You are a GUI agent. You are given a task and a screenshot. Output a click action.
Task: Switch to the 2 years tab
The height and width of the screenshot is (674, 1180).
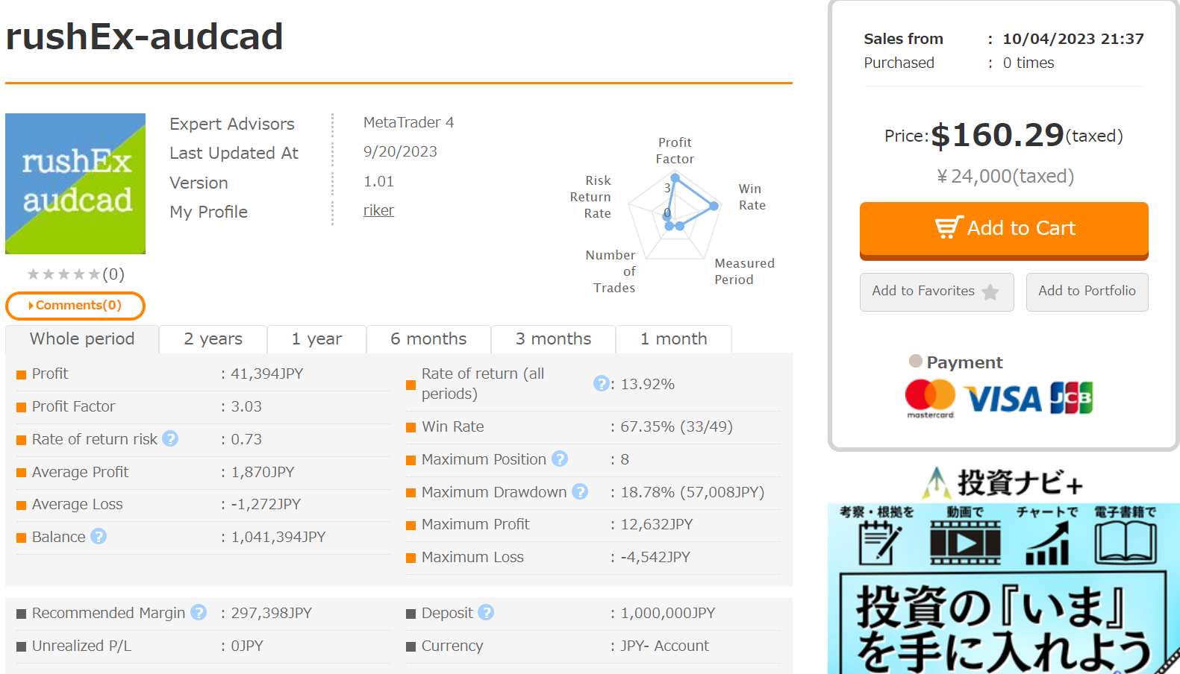[213, 339]
